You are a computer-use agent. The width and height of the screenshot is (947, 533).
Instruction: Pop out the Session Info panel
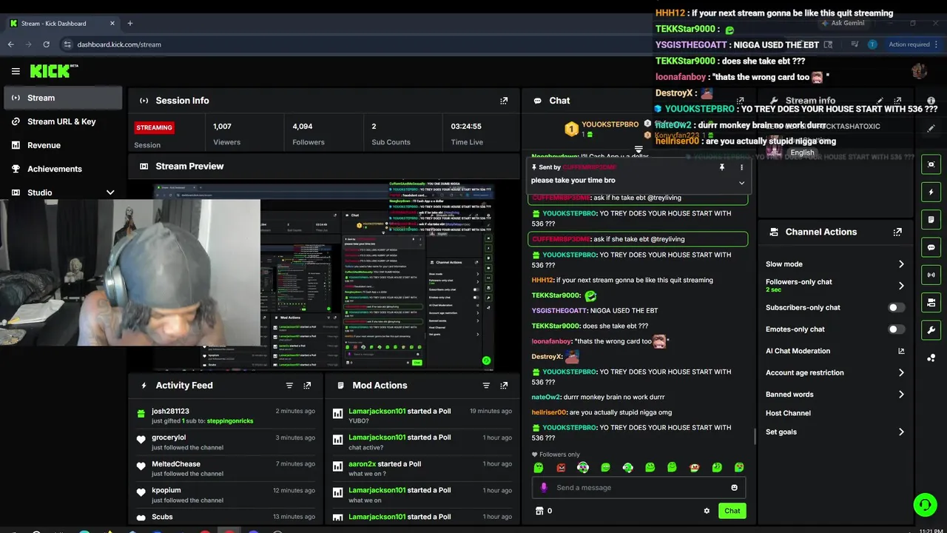(504, 101)
